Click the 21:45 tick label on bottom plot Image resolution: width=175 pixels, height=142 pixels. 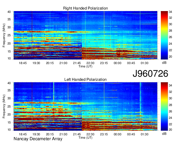click(77, 134)
